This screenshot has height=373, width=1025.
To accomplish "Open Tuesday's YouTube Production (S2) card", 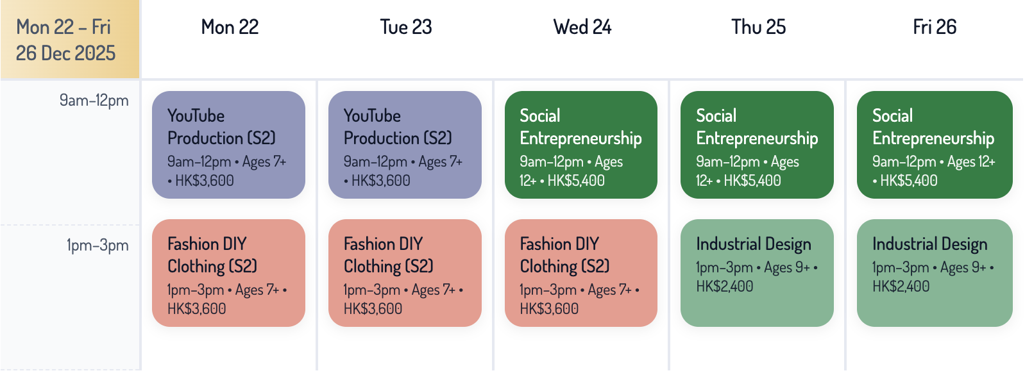I will pos(405,145).
